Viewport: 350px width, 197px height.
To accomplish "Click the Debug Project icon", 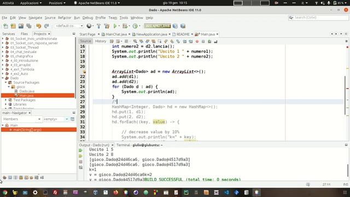I will [125, 26].
